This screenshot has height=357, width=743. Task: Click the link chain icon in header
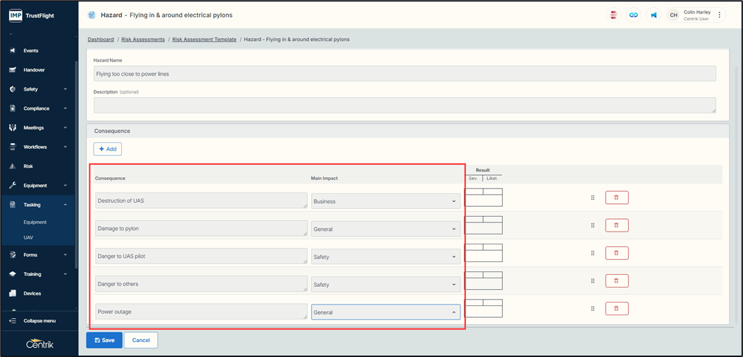pyautogui.click(x=633, y=15)
